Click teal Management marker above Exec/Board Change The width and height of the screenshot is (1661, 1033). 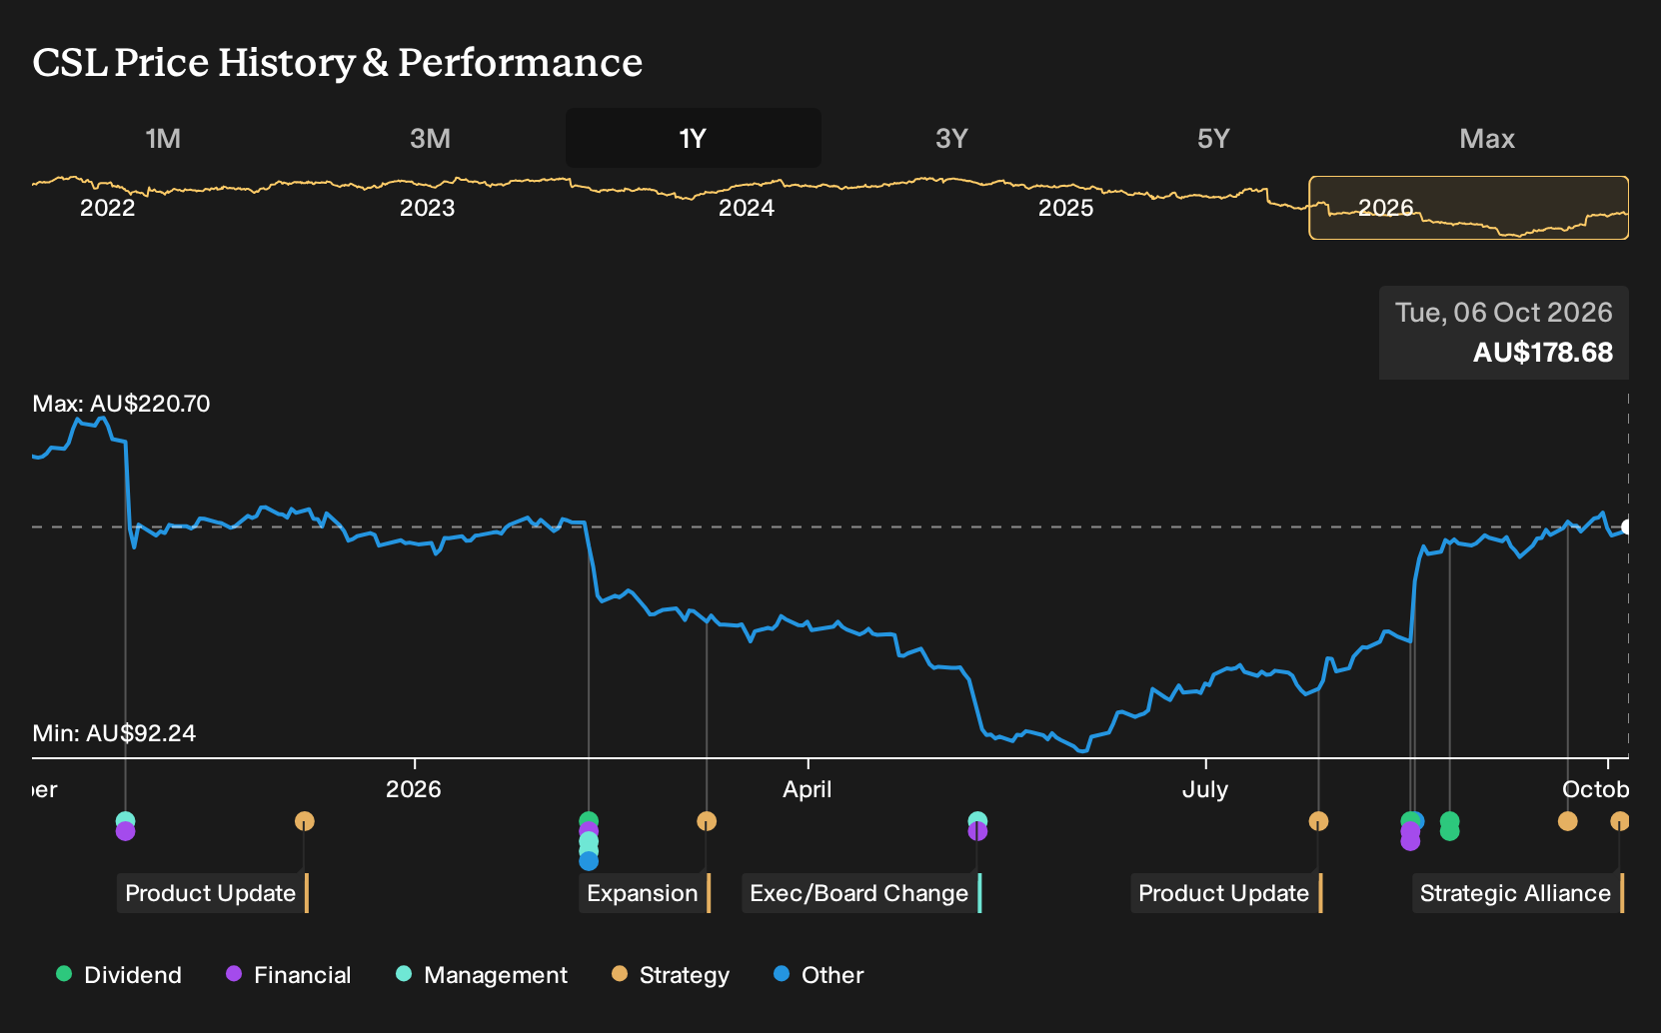click(x=977, y=819)
